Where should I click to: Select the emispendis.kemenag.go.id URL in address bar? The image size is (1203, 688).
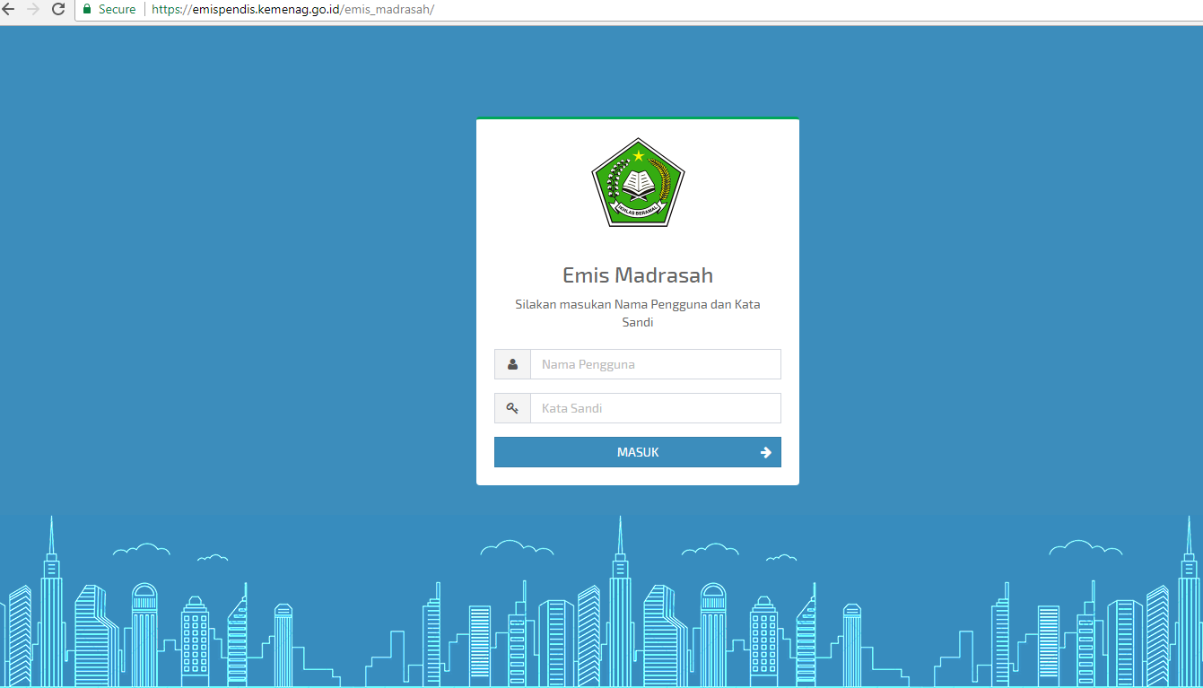pos(293,9)
